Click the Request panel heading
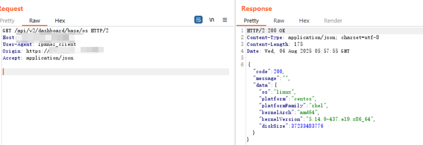The image size is (423, 145). pyautogui.click(x=11, y=9)
